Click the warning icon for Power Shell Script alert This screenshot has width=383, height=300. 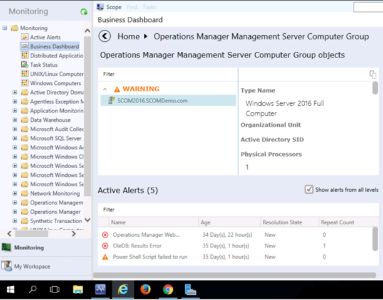[105, 257]
